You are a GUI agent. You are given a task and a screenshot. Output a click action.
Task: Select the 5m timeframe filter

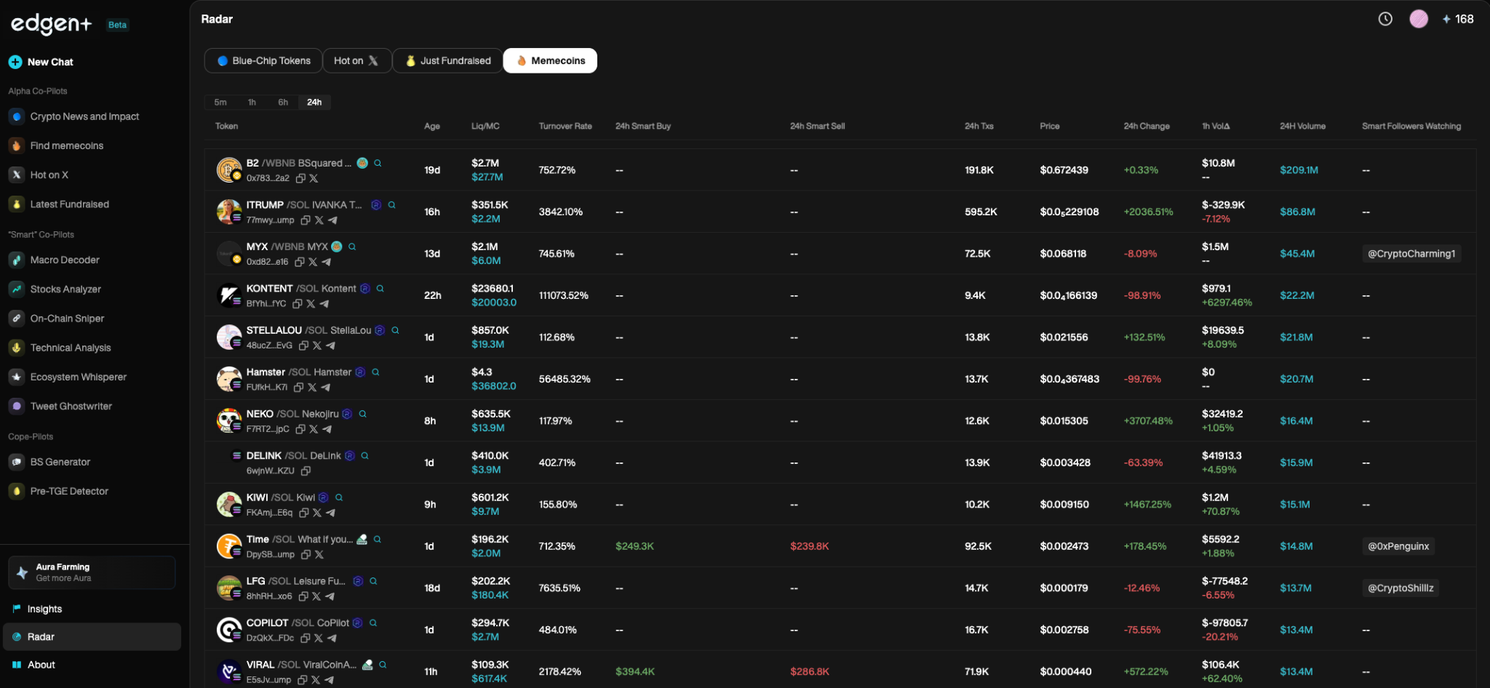[220, 102]
